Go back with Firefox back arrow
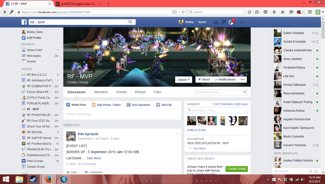The width and height of the screenshot is (325, 184). [x=5, y=12]
